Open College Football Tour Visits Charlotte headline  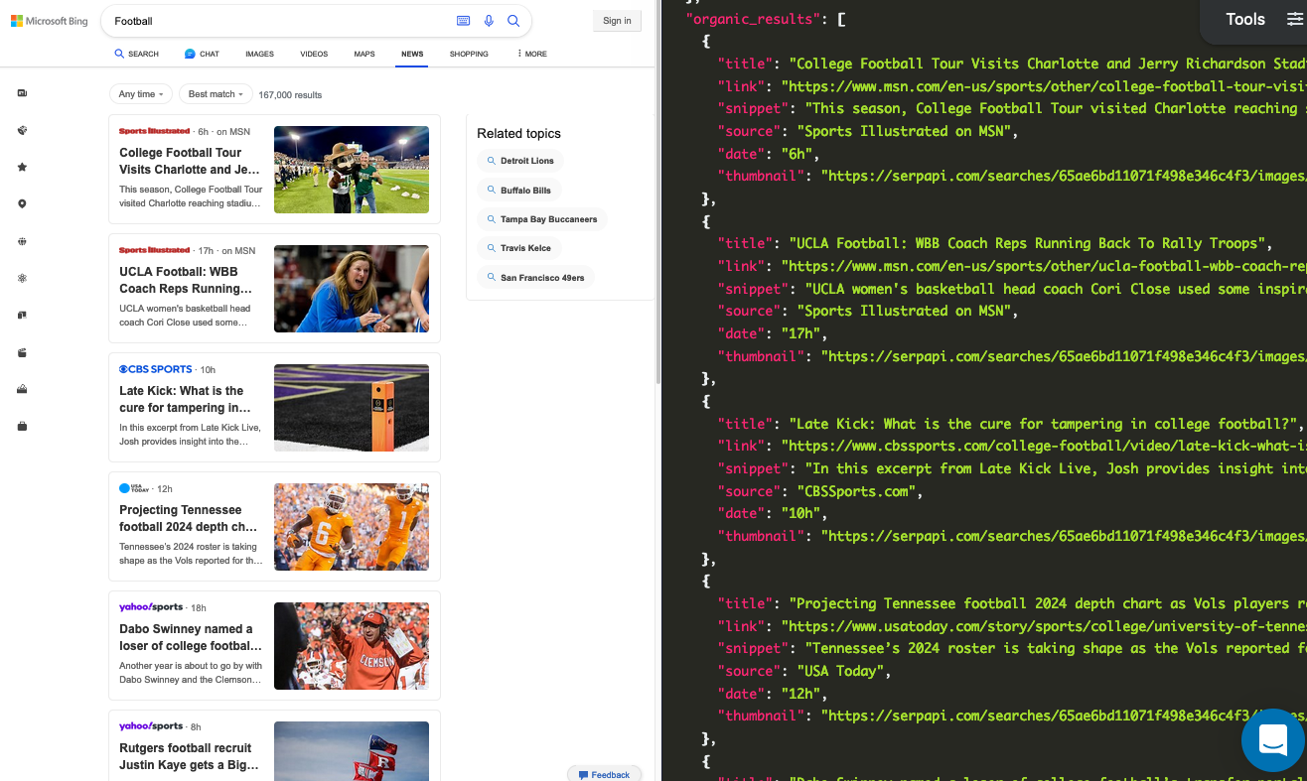[190, 161]
